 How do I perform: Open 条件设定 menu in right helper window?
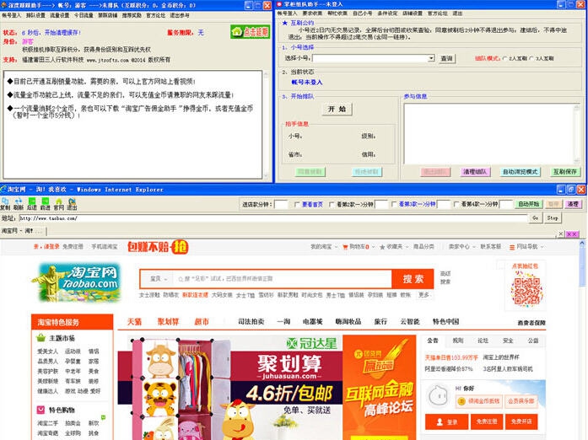387,13
